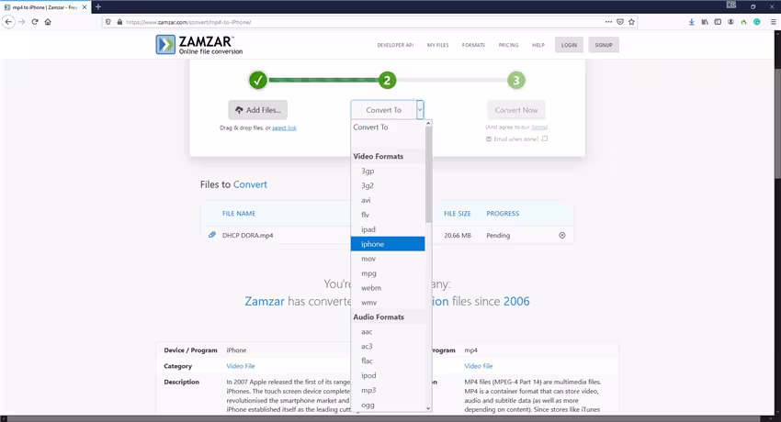Viewport: 781px width, 422px height.
Task: Click the Signup button
Action: click(604, 45)
